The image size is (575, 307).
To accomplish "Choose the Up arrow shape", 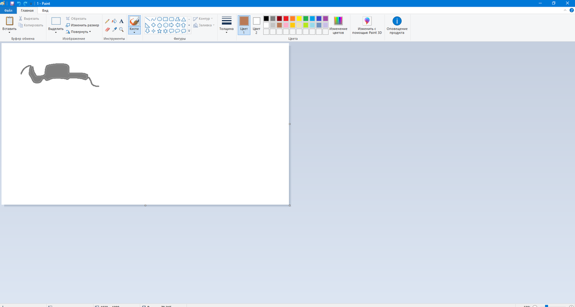I will 184,25.
